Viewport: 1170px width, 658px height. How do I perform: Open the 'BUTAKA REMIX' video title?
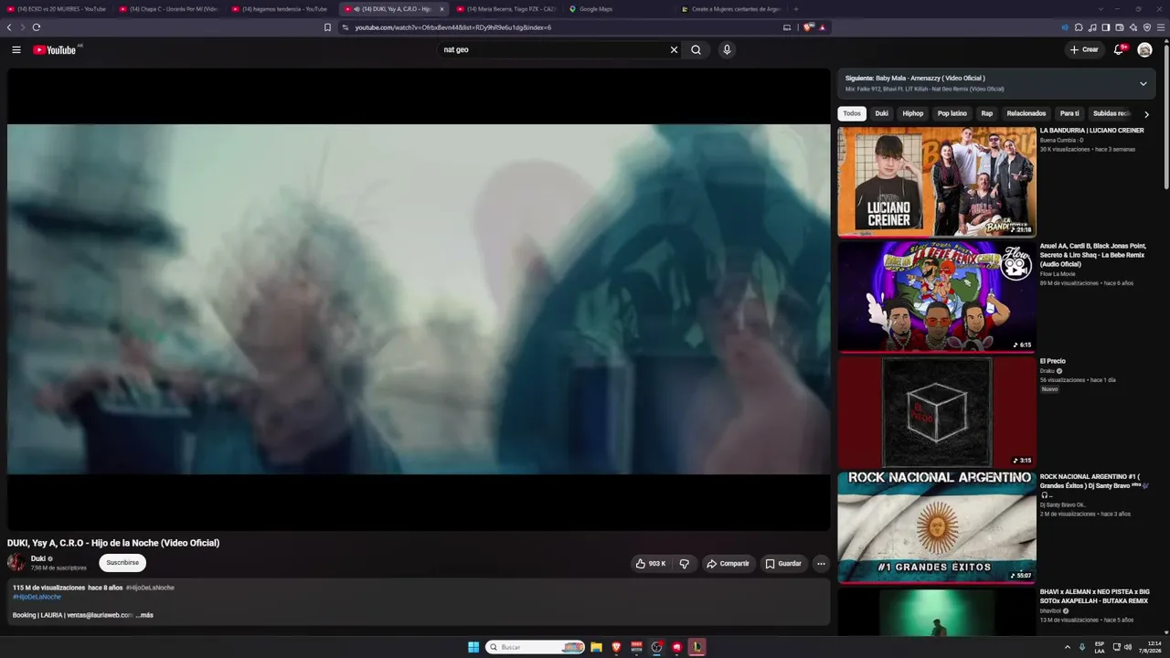1095,596
